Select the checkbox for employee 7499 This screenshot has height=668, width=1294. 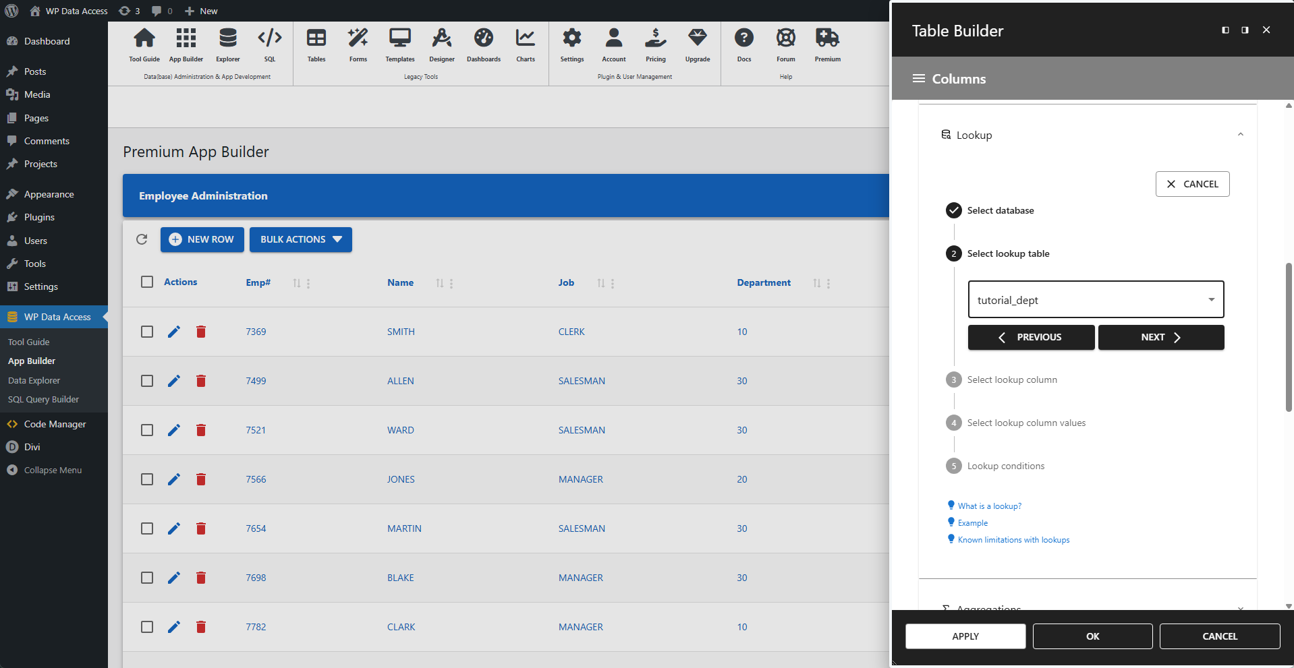(146, 381)
